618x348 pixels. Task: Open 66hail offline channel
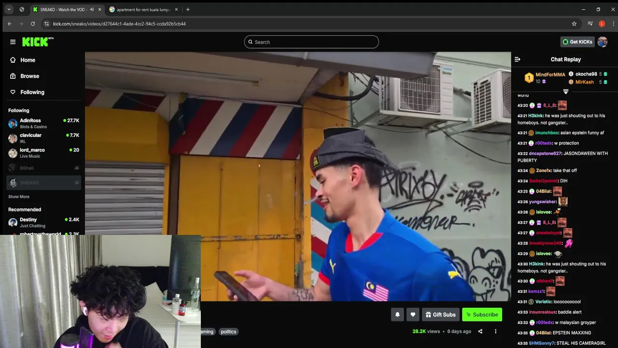click(43, 168)
